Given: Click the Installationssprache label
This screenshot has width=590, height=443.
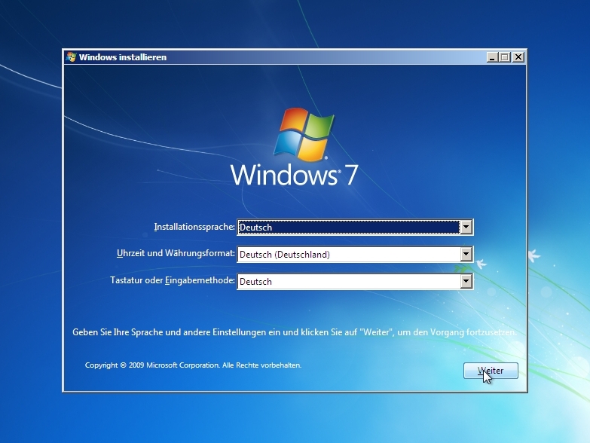Looking at the screenshot, I should (194, 227).
